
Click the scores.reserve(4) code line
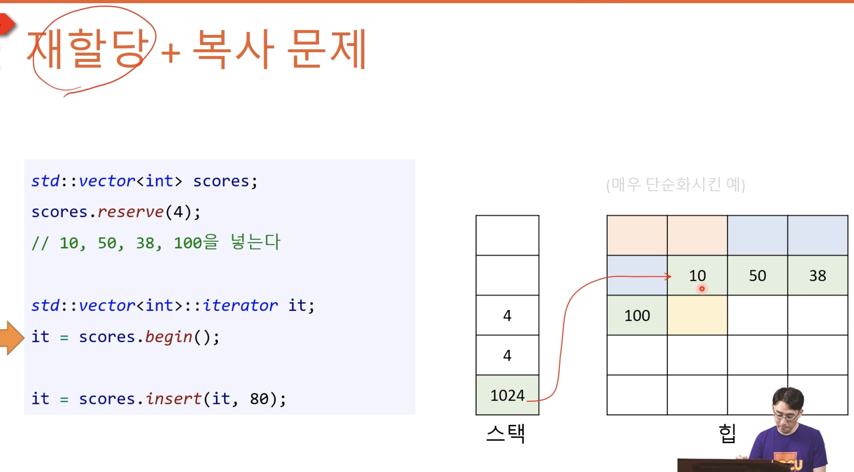(116, 212)
